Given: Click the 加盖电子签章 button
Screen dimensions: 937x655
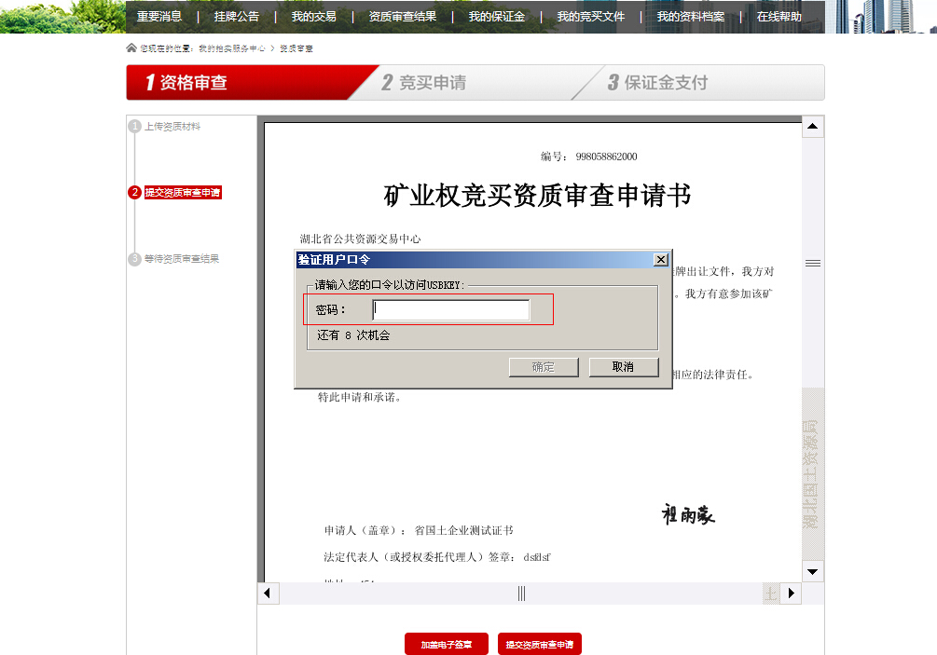Looking at the screenshot, I should coord(447,644).
